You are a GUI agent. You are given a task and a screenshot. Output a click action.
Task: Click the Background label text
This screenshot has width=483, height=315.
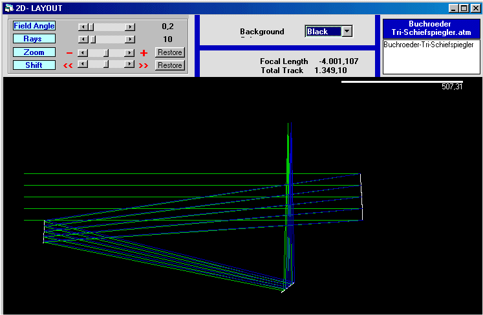(262, 32)
